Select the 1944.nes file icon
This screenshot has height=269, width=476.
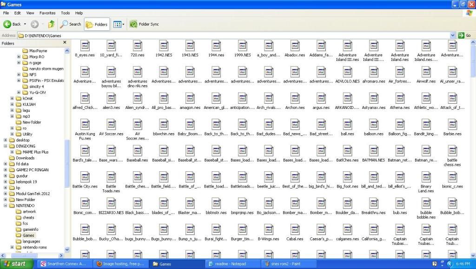coord(216,46)
